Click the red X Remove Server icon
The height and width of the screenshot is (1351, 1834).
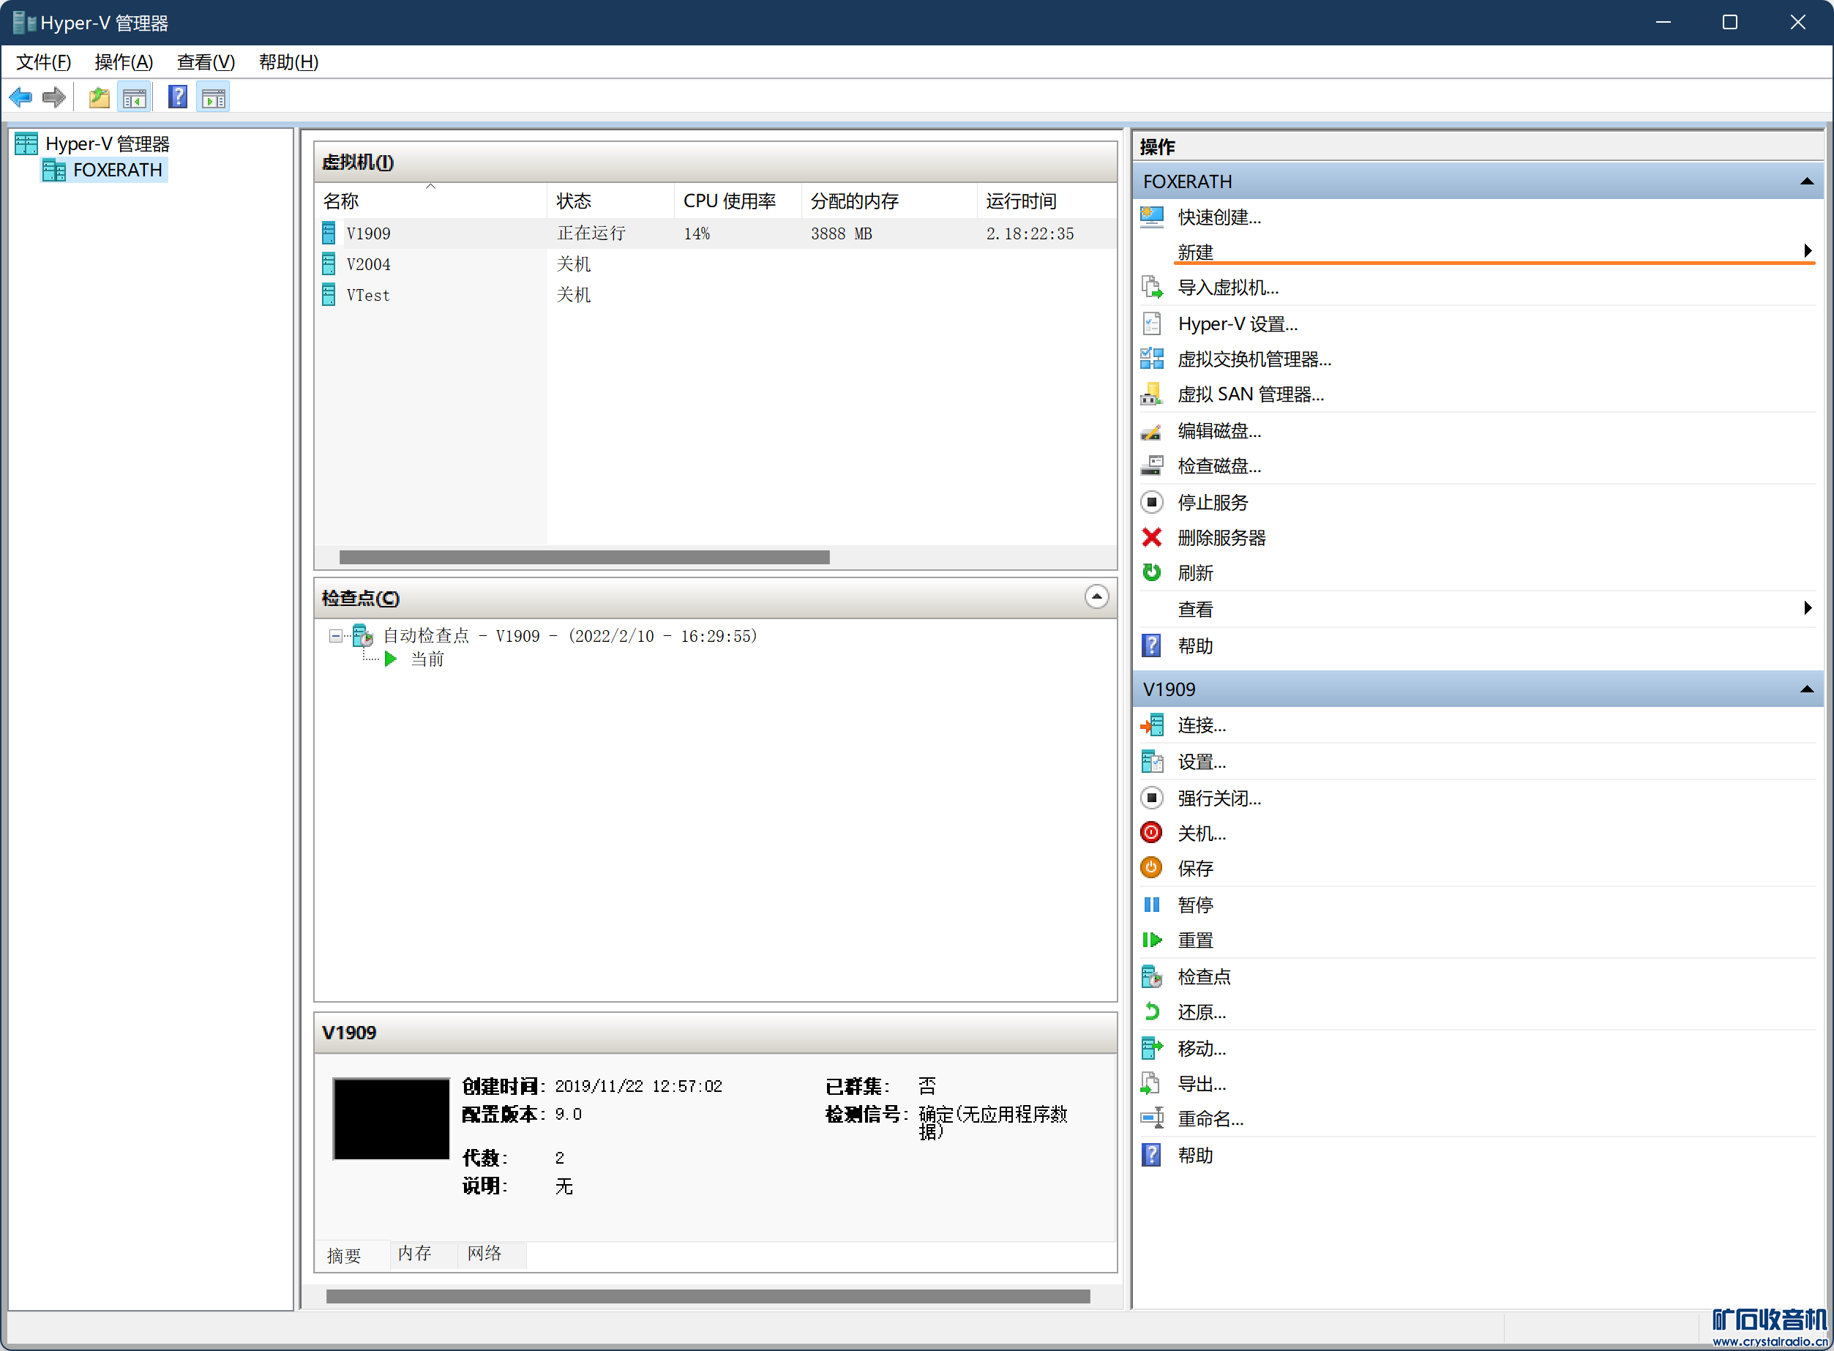[x=1152, y=537]
